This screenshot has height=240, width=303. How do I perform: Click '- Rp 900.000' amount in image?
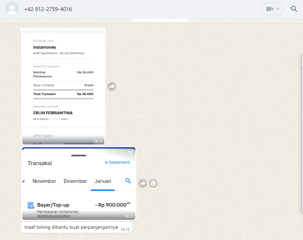pos(113,205)
